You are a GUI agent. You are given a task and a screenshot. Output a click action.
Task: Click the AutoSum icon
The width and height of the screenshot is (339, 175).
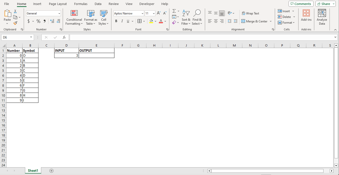click(174, 11)
